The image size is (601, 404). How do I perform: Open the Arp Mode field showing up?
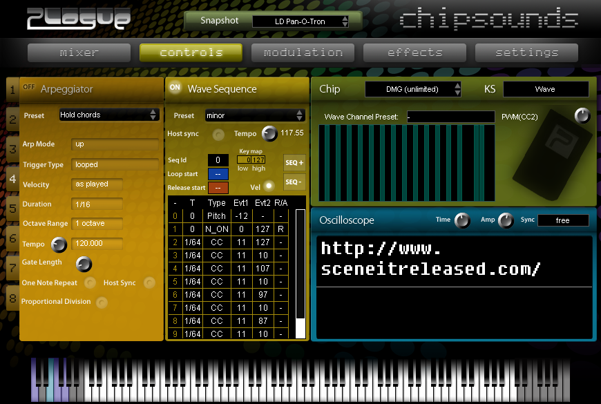pyautogui.click(x=115, y=144)
